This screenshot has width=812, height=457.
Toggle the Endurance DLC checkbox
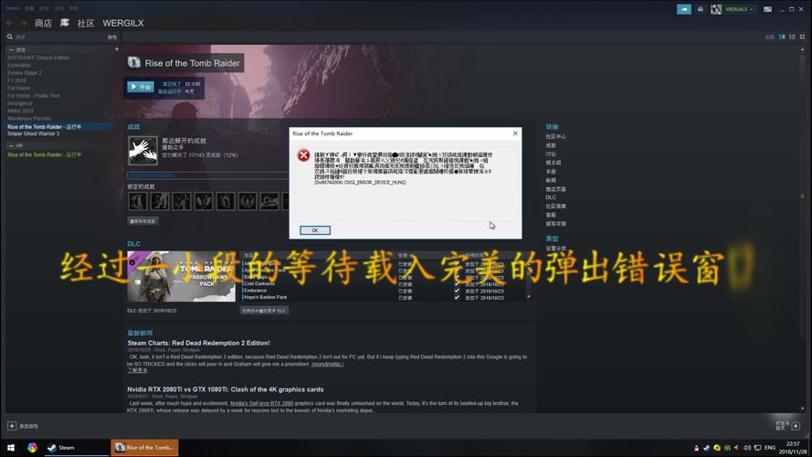(x=457, y=291)
